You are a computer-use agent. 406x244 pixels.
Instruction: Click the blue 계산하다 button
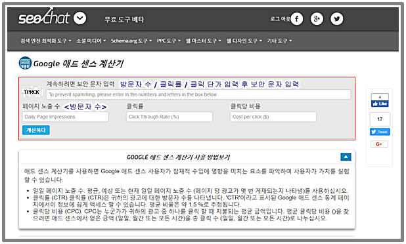(x=36, y=131)
